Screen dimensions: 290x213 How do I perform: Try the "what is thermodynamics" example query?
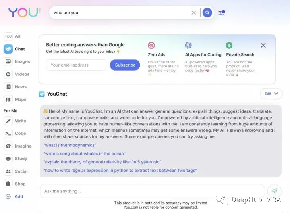[x=70, y=145]
